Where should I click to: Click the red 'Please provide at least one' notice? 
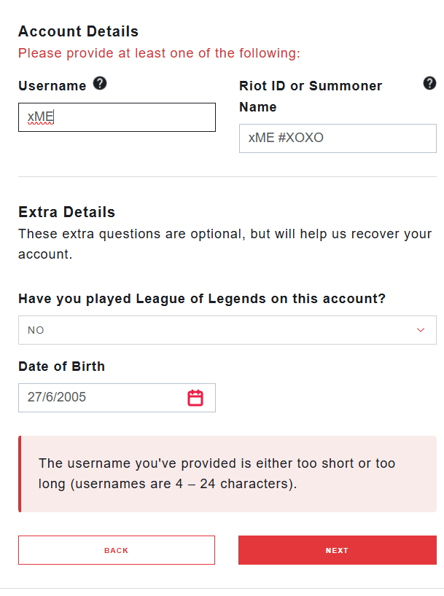[x=159, y=53]
